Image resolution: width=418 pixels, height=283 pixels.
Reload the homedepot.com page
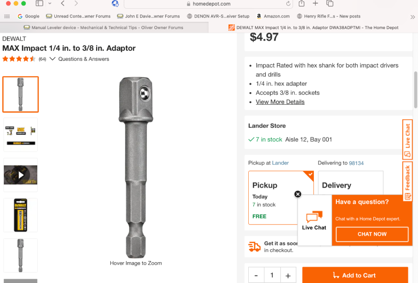288,4
